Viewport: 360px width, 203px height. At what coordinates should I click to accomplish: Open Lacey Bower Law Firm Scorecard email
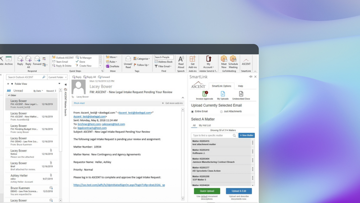point(32,141)
